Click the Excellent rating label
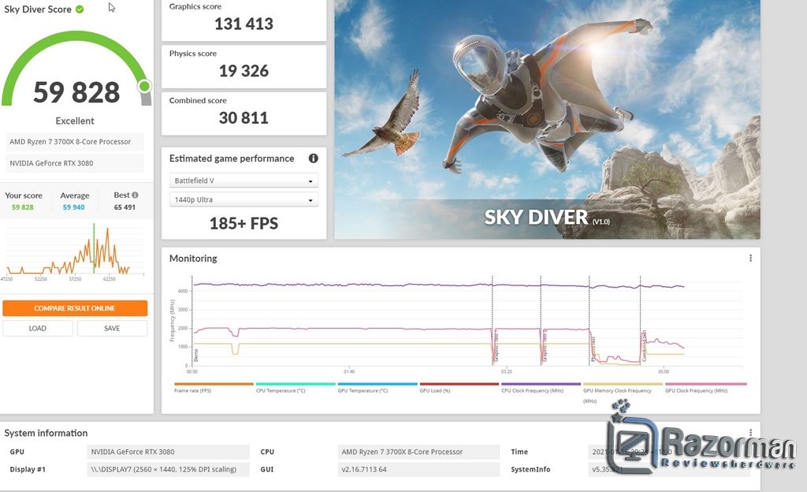 [75, 121]
